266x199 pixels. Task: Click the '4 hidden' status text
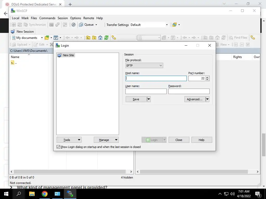coord(127,177)
